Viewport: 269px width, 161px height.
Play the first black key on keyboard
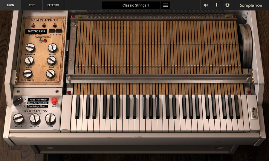coord(78,107)
